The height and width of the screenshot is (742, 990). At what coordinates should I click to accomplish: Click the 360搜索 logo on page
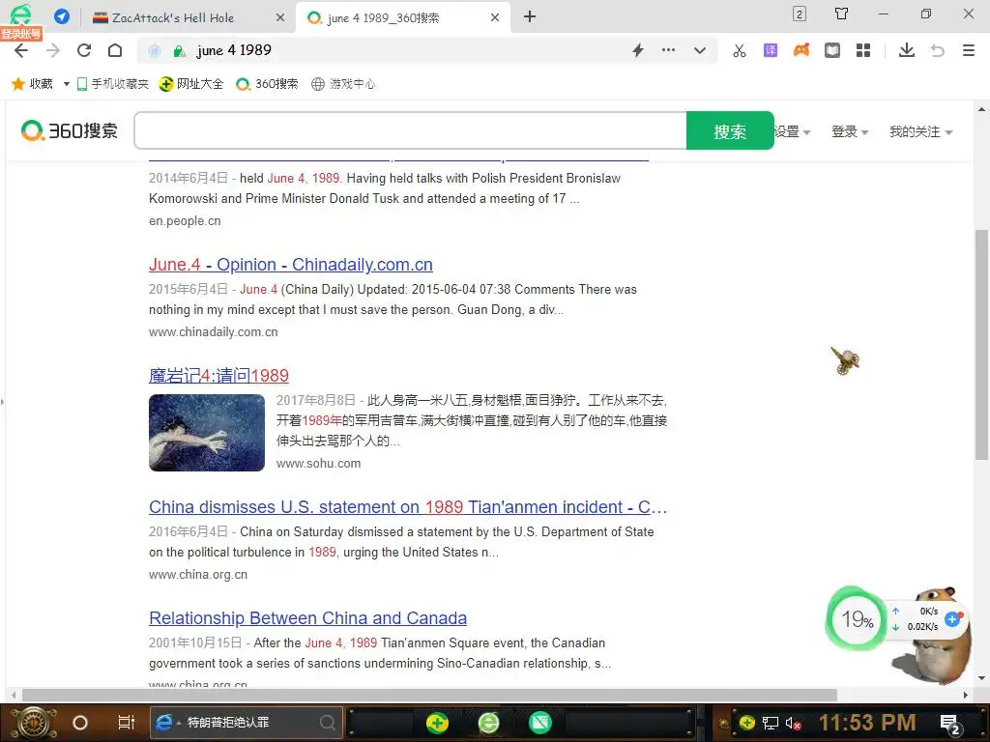tap(70, 130)
